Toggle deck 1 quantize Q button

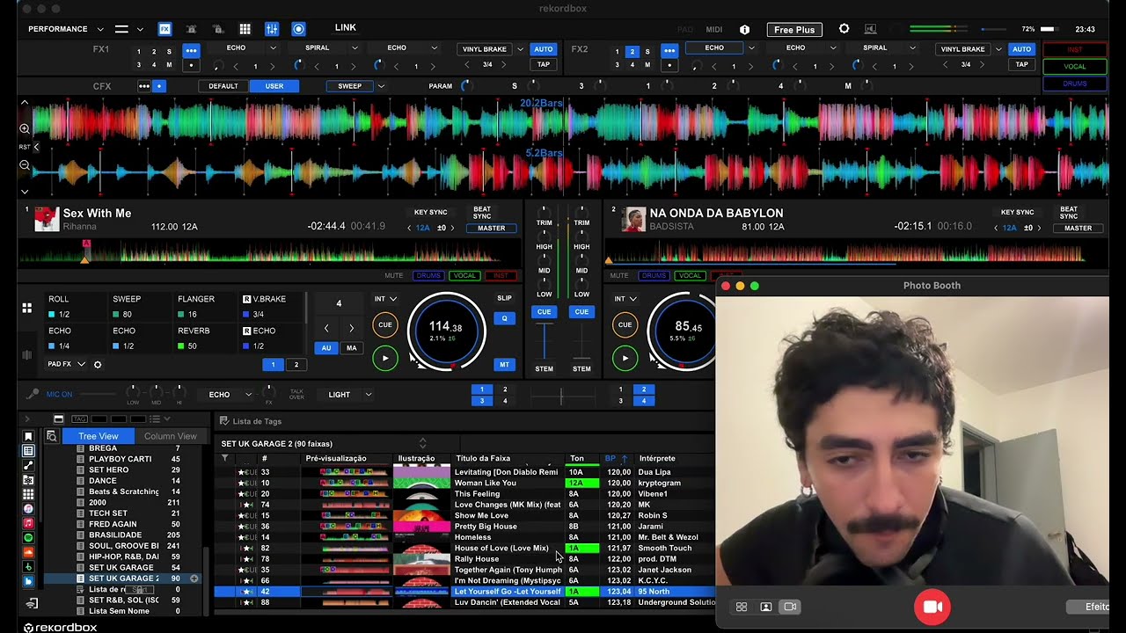(x=504, y=318)
